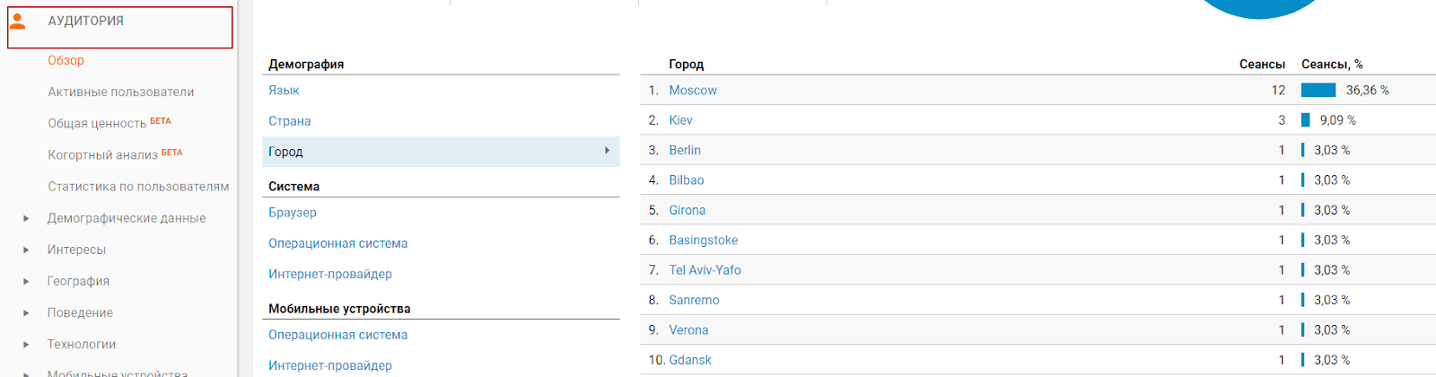
Task: Open Общая ценность report
Action: pyautogui.click(x=97, y=123)
